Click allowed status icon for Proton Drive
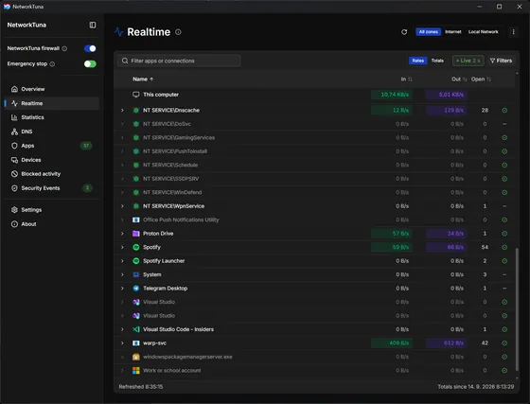The height and width of the screenshot is (404, 530). 504,234
